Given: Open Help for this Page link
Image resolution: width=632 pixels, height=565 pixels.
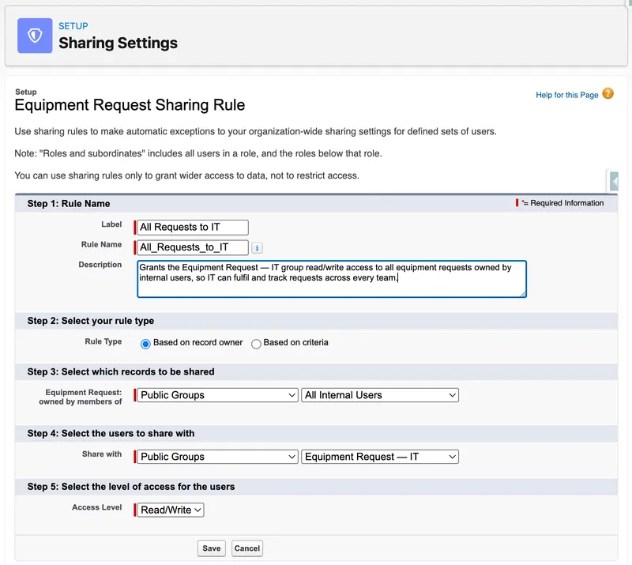Looking at the screenshot, I should (x=566, y=95).
